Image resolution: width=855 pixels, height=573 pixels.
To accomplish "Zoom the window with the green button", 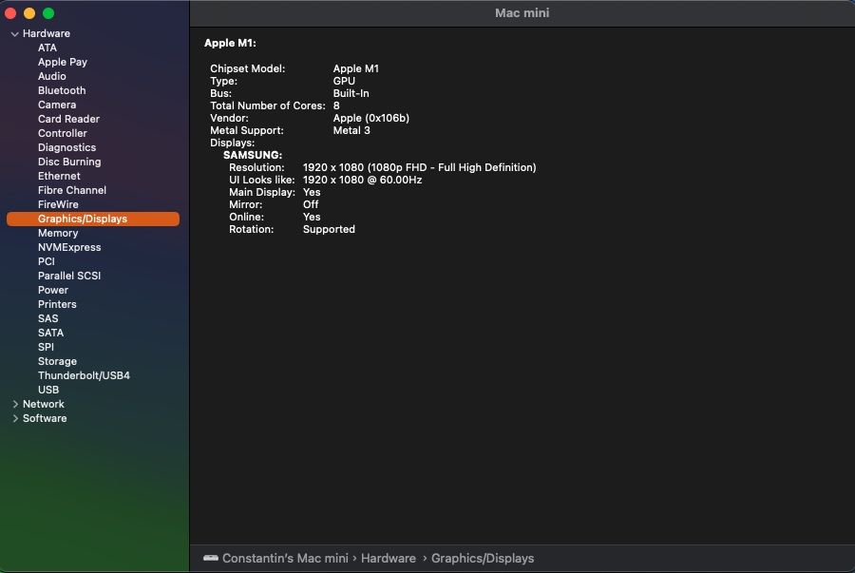I will [x=48, y=13].
